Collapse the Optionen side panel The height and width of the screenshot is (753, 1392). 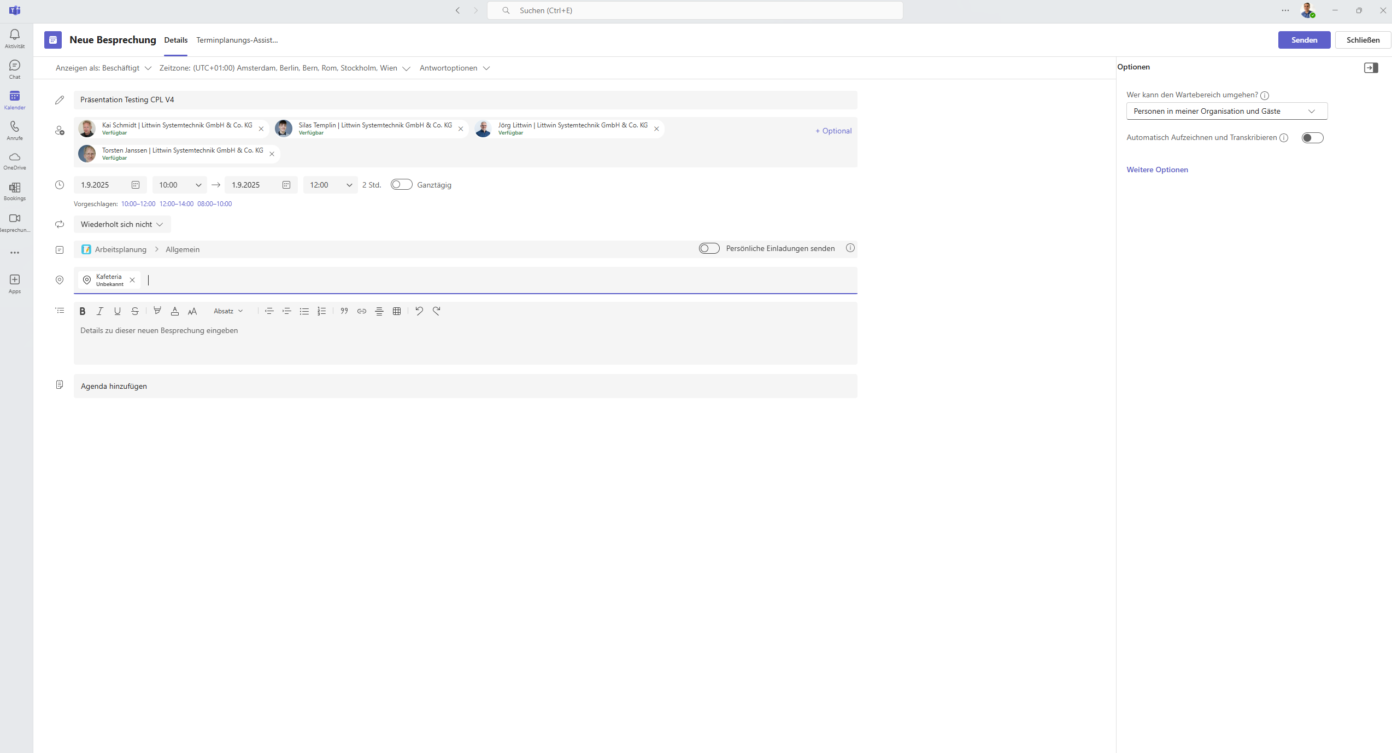[x=1371, y=68]
